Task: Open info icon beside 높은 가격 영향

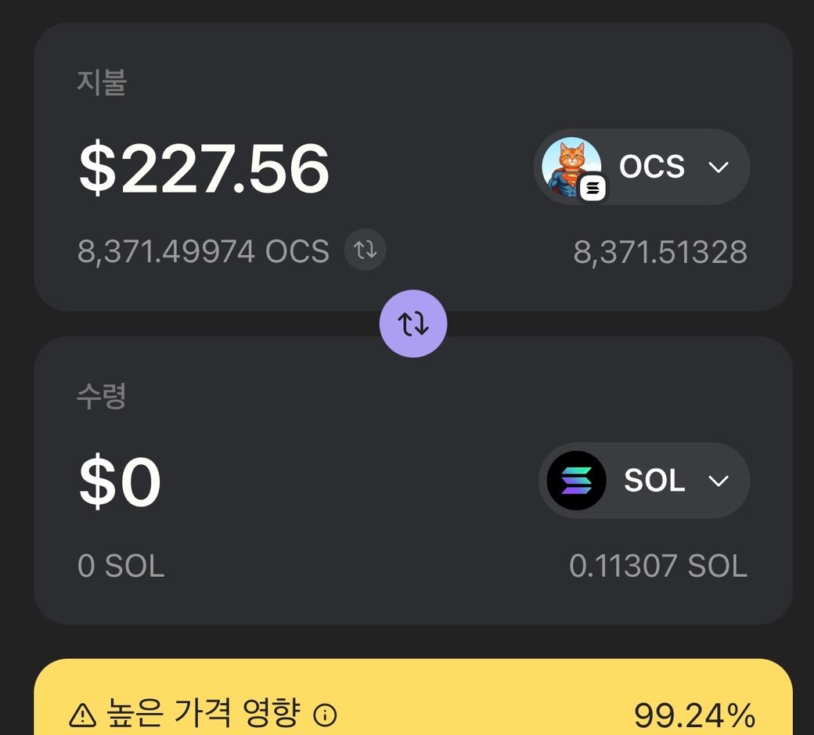Action: [325, 714]
